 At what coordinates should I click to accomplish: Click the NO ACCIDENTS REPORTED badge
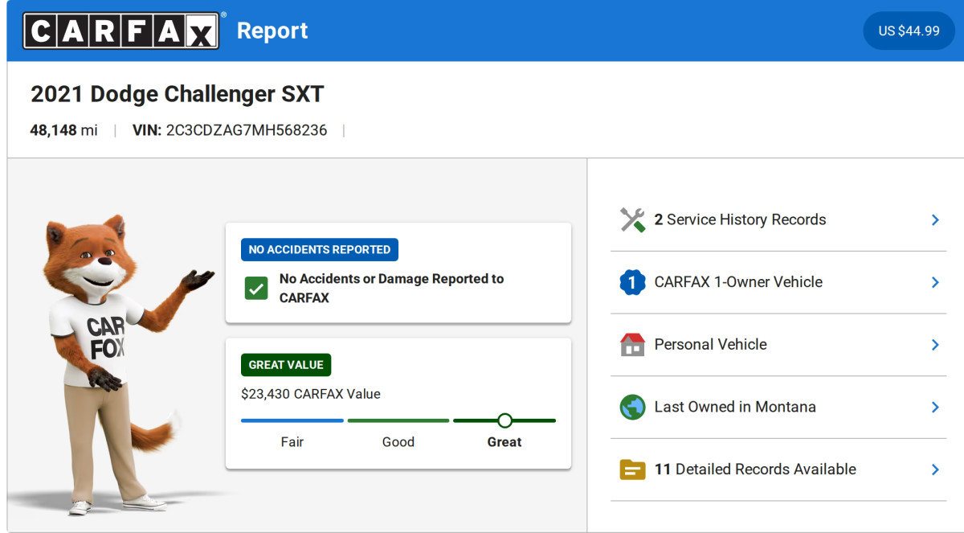pyautogui.click(x=320, y=250)
